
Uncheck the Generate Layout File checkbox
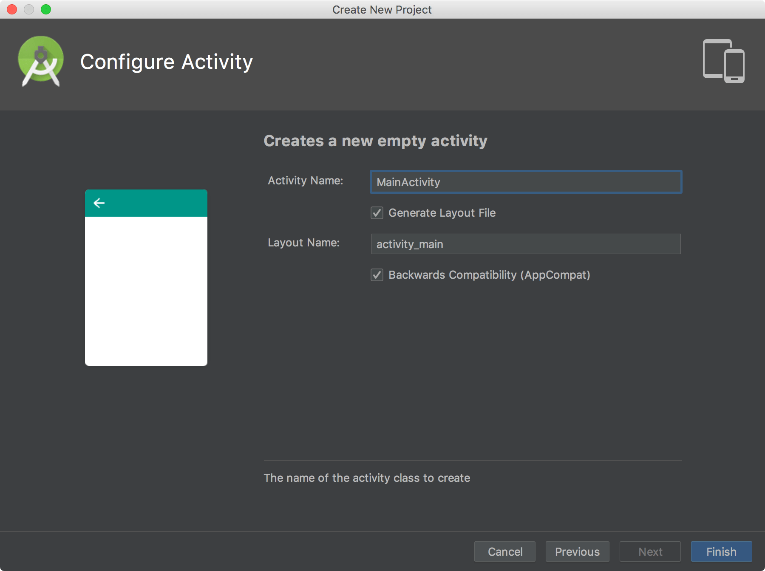pos(377,213)
